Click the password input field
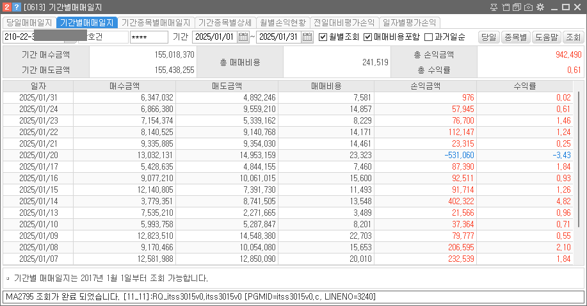The width and height of the screenshot is (587, 306). pyautogui.click(x=149, y=37)
